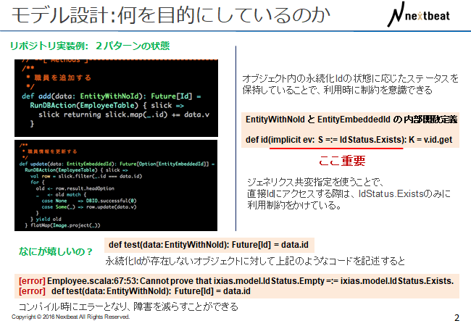Click the text 保持していることで、利用時に制約を意識できる
This screenshot has width=471, height=326.
click(338, 90)
